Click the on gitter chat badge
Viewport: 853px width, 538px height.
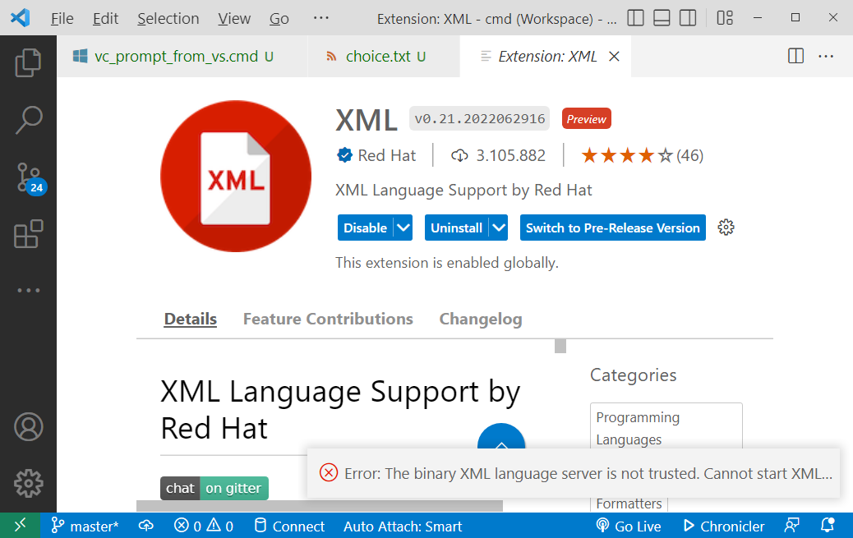point(236,488)
